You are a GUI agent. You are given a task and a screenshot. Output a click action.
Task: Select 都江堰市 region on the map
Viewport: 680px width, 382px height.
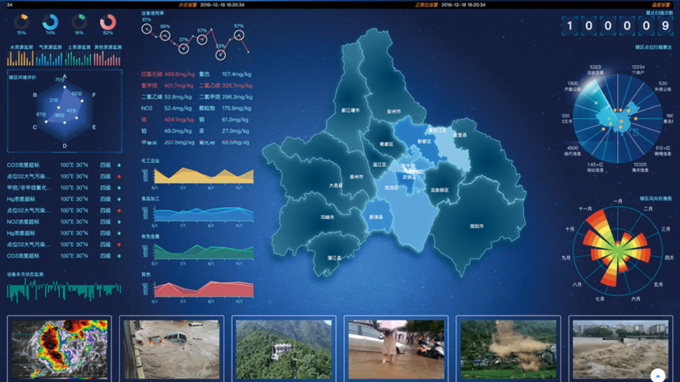click(x=351, y=111)
